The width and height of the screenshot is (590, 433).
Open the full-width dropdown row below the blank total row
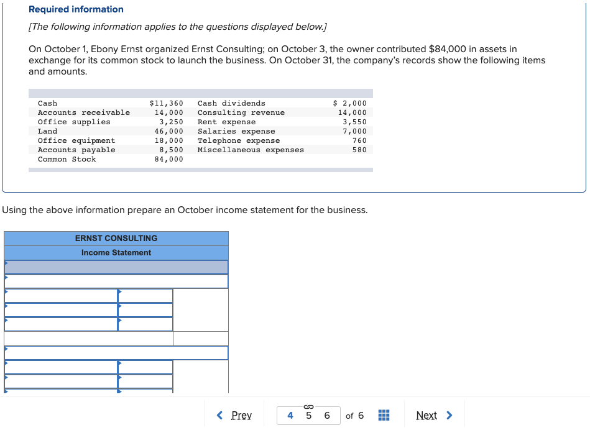(116, 353)
